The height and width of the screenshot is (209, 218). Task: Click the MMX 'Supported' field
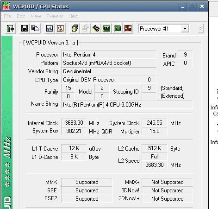(x=87, y=182)
